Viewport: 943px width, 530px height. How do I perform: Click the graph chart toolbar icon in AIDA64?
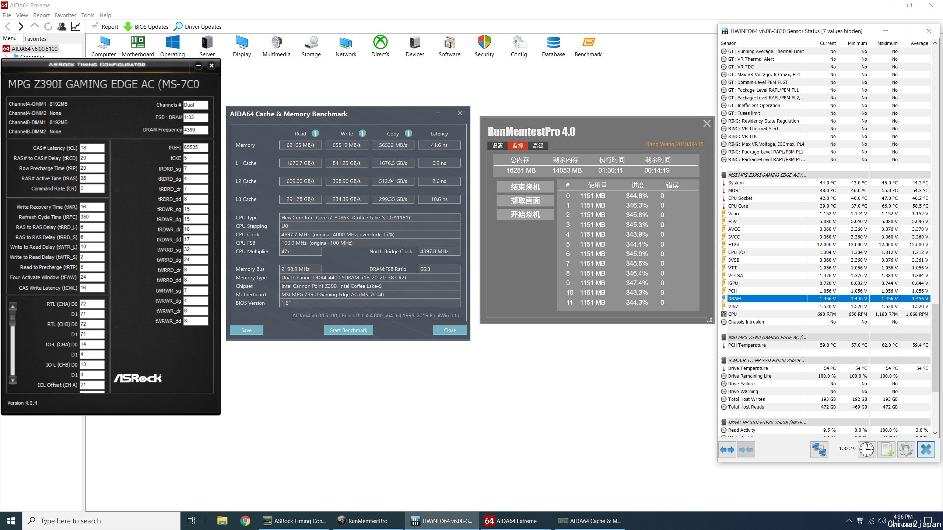click(x=76, y=26)
